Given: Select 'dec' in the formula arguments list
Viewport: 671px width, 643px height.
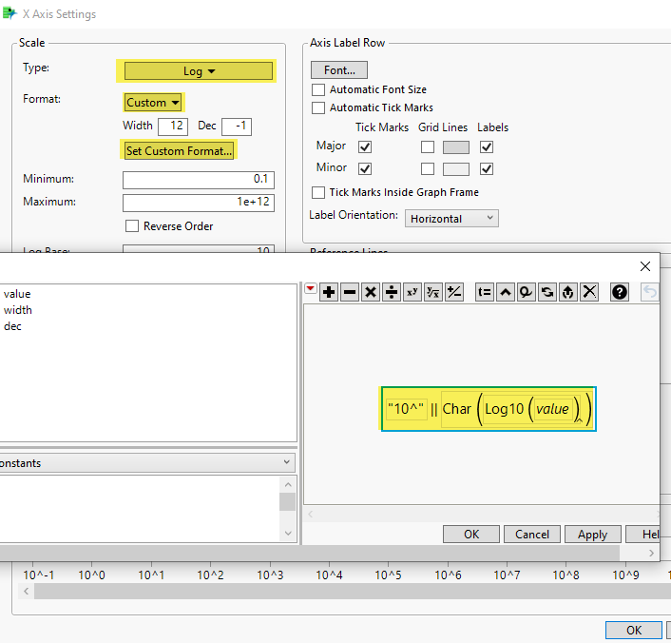Looking at the screenshot, I should [x=12, y=326].
